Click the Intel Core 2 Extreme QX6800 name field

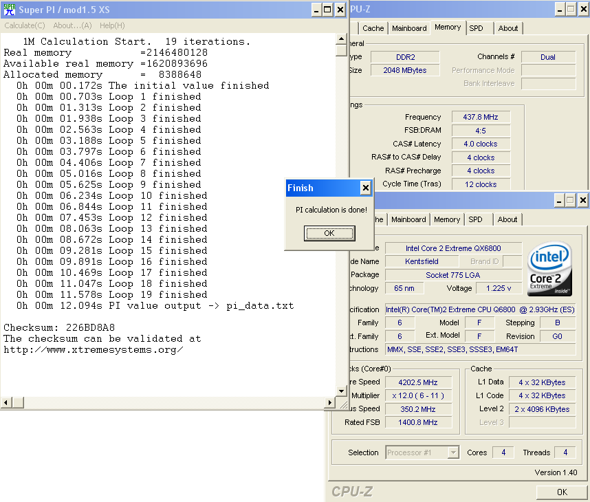point(453,248)
